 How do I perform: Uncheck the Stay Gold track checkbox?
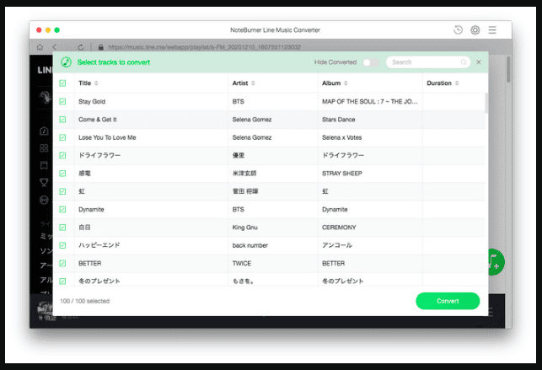62,101
